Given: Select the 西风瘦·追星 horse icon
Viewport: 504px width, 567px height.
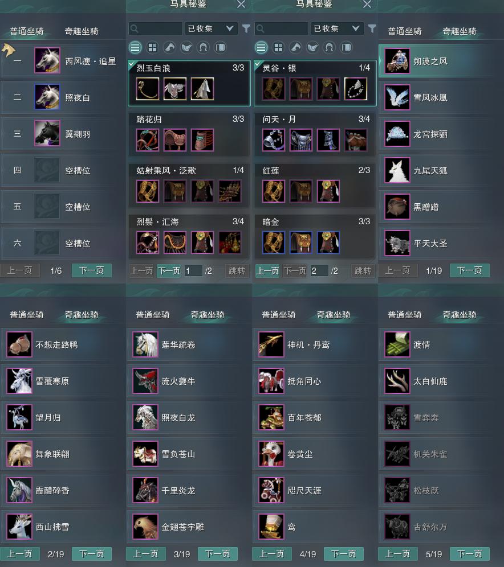Looking at the screenshot, I should [47, 60].
